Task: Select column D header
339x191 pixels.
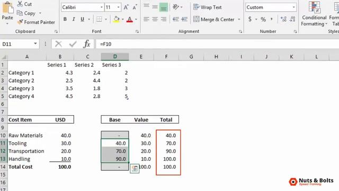Action: pyautogui.click(x=115, y=57)
